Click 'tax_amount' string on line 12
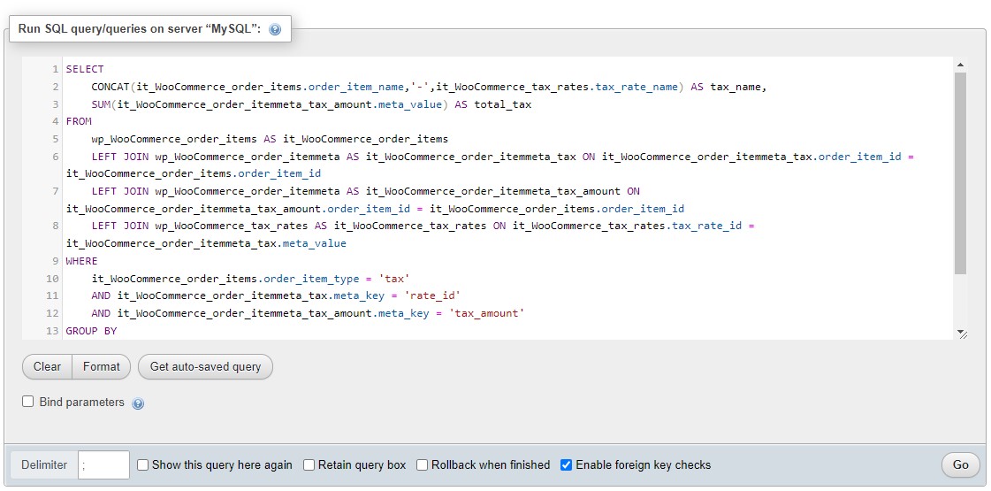 (486, 313)
